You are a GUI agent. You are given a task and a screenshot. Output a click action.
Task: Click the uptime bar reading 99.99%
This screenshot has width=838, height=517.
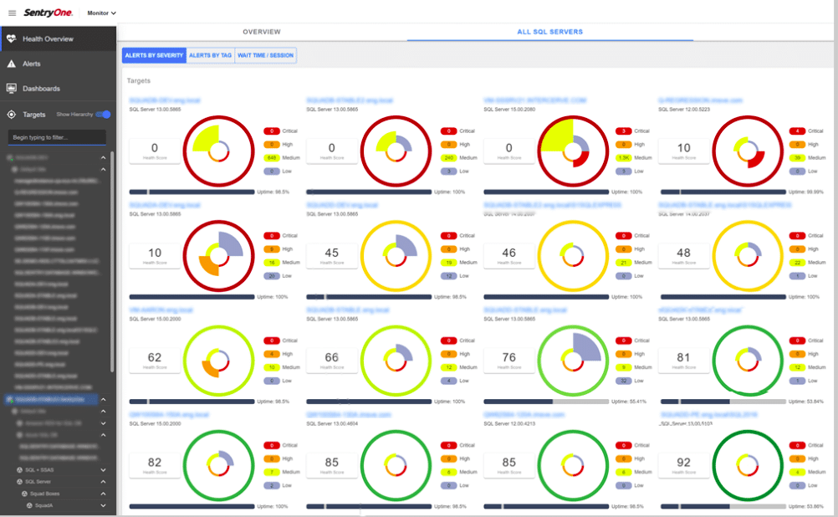(723, 192)
